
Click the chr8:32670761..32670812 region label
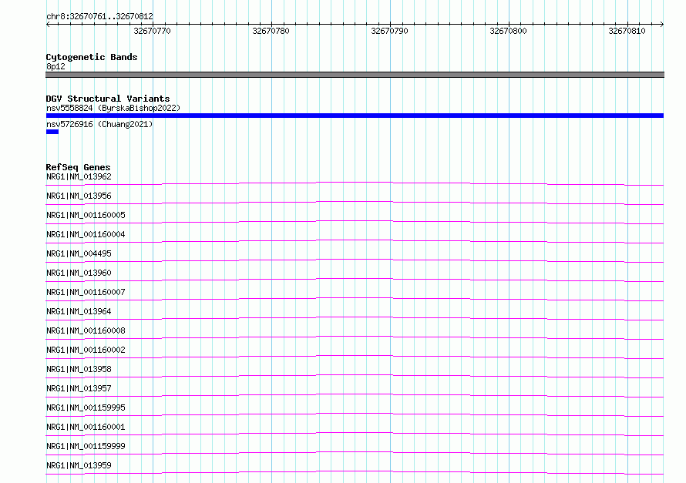pyautogui.click(x=99, y=17)
